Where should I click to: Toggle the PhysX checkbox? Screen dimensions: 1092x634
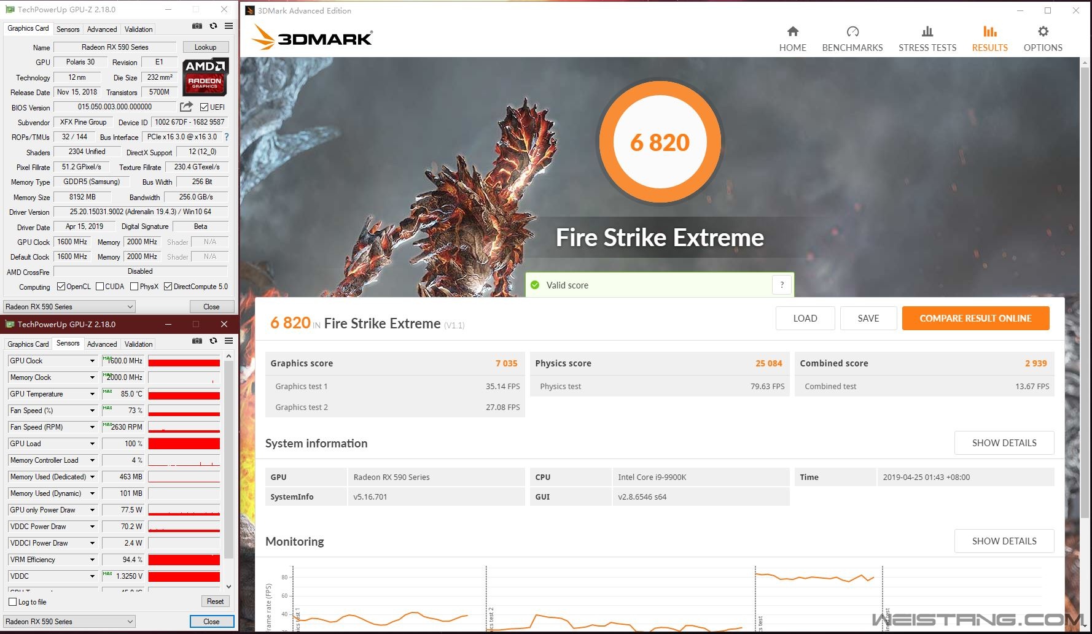click(134, 287)
